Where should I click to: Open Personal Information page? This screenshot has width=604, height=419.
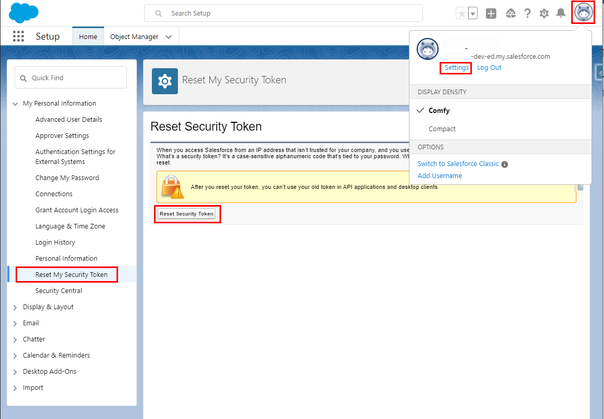(66, 258)
